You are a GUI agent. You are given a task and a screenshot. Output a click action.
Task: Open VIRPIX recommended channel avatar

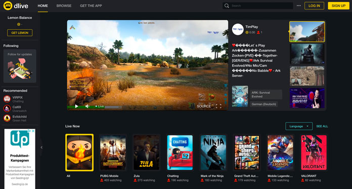[7, 99]
